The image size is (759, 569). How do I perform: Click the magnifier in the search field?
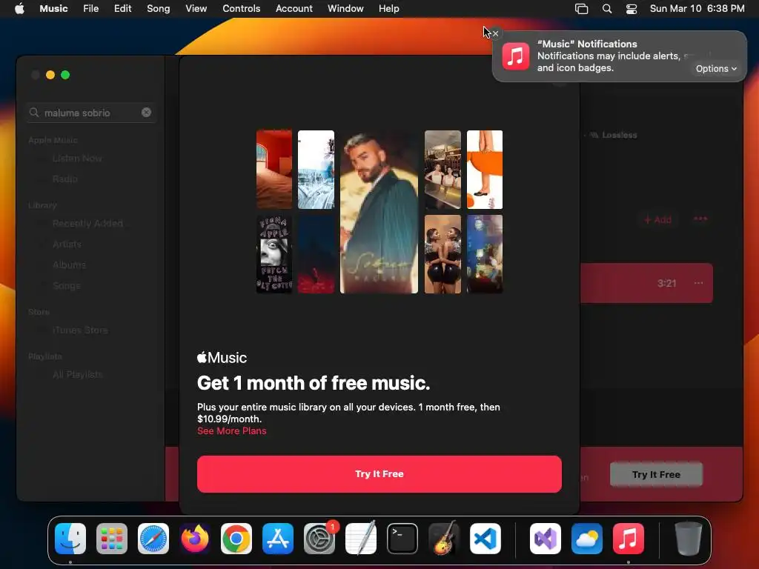(34, 113)
